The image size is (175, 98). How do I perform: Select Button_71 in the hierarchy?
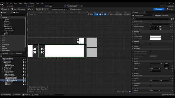tap(10, 83)
